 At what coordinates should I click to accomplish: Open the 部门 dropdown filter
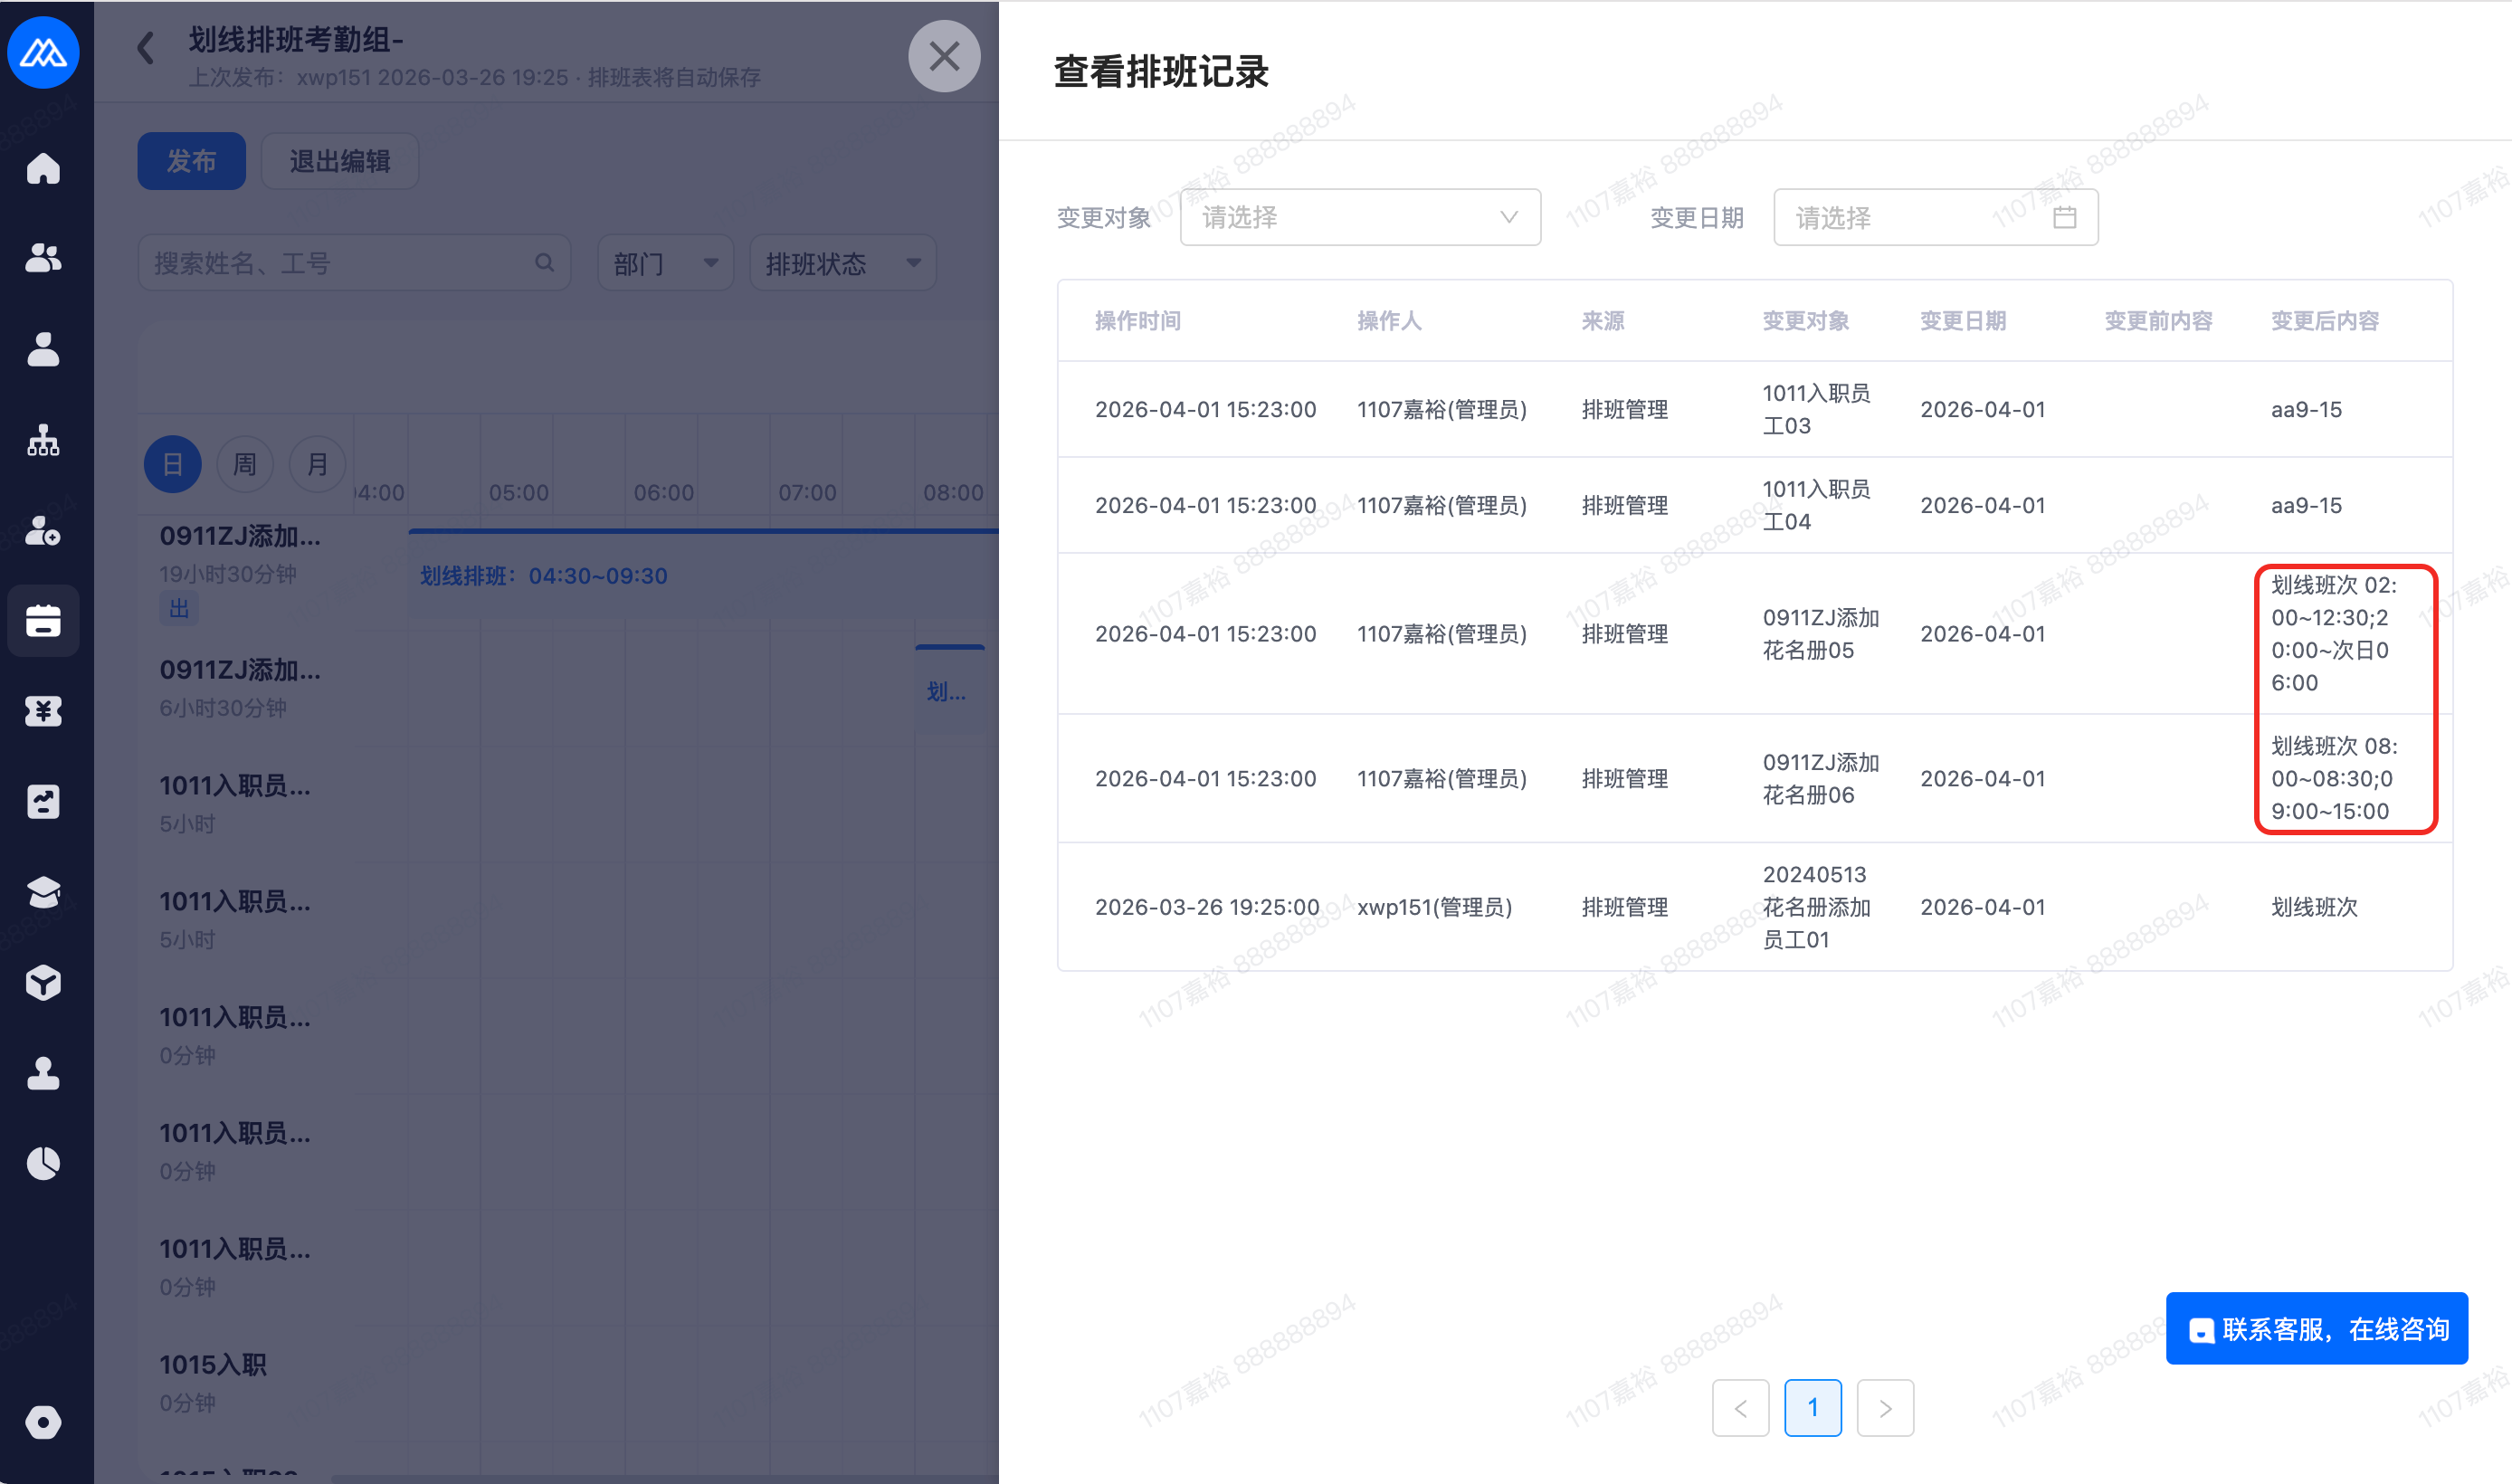click(665, 263)
